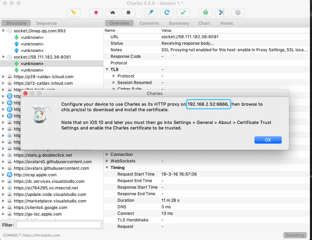Click the URL value socket://59.111.182.36:8081
The width and height of the screenshot is (312, 240).
click(190, 36)
